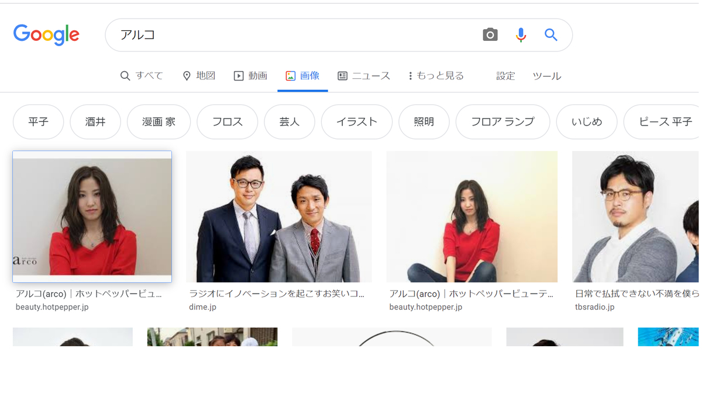Screen dimensions: 702x394
Task: Switch to the 動画 tab
Action: pyautogui.click(x=250, y=76)
